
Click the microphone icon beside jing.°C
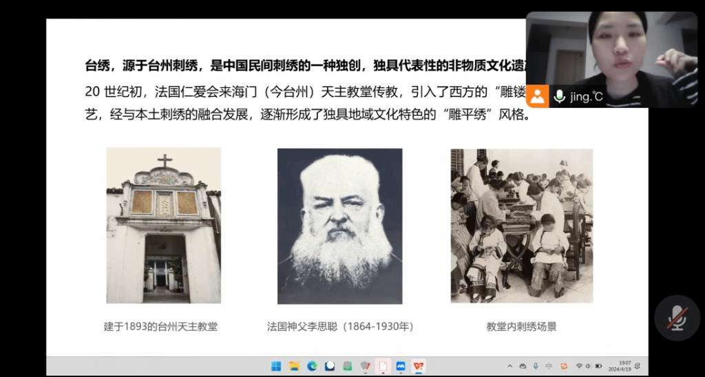[559, 96]
